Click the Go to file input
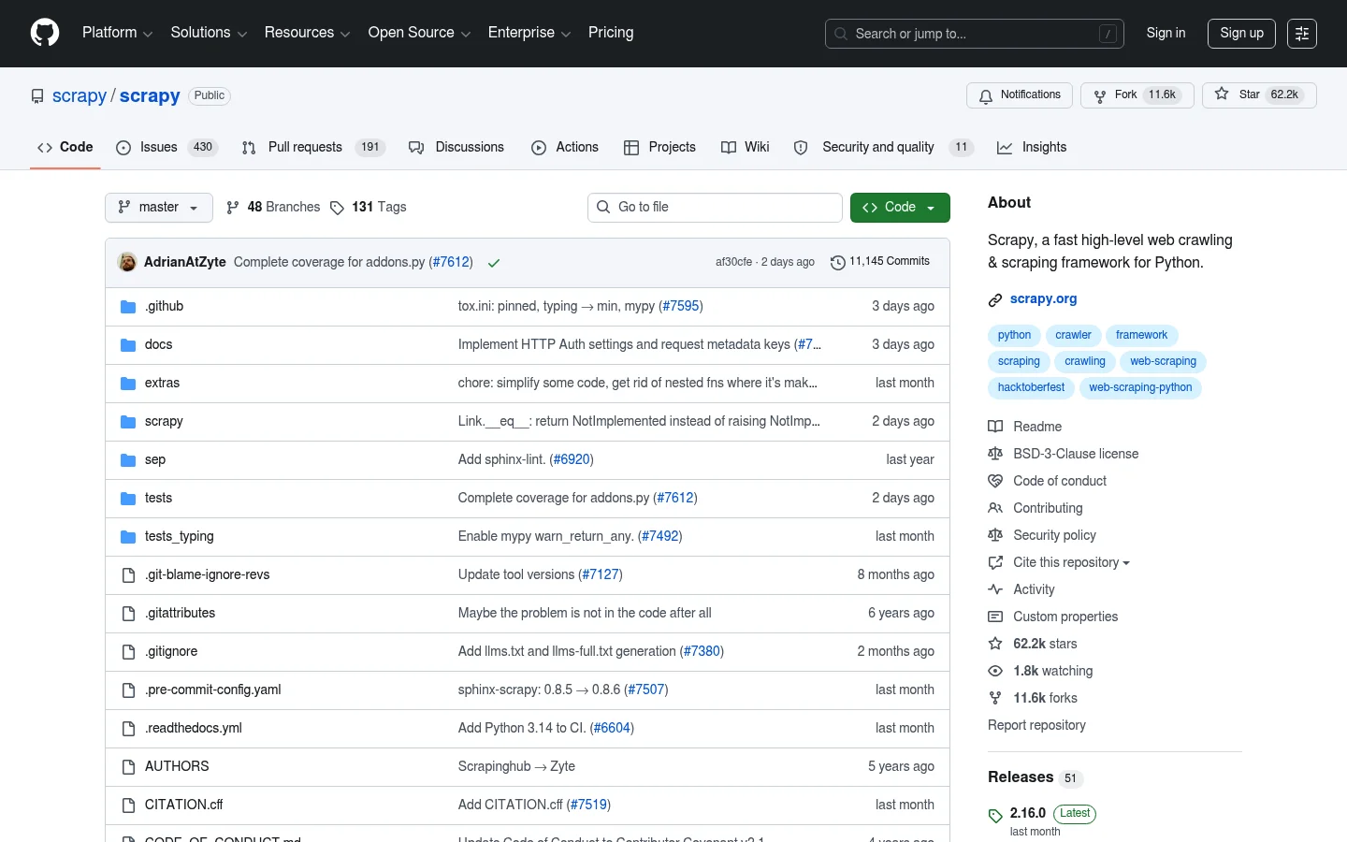 pyautogui.click(x=716, y=208)
